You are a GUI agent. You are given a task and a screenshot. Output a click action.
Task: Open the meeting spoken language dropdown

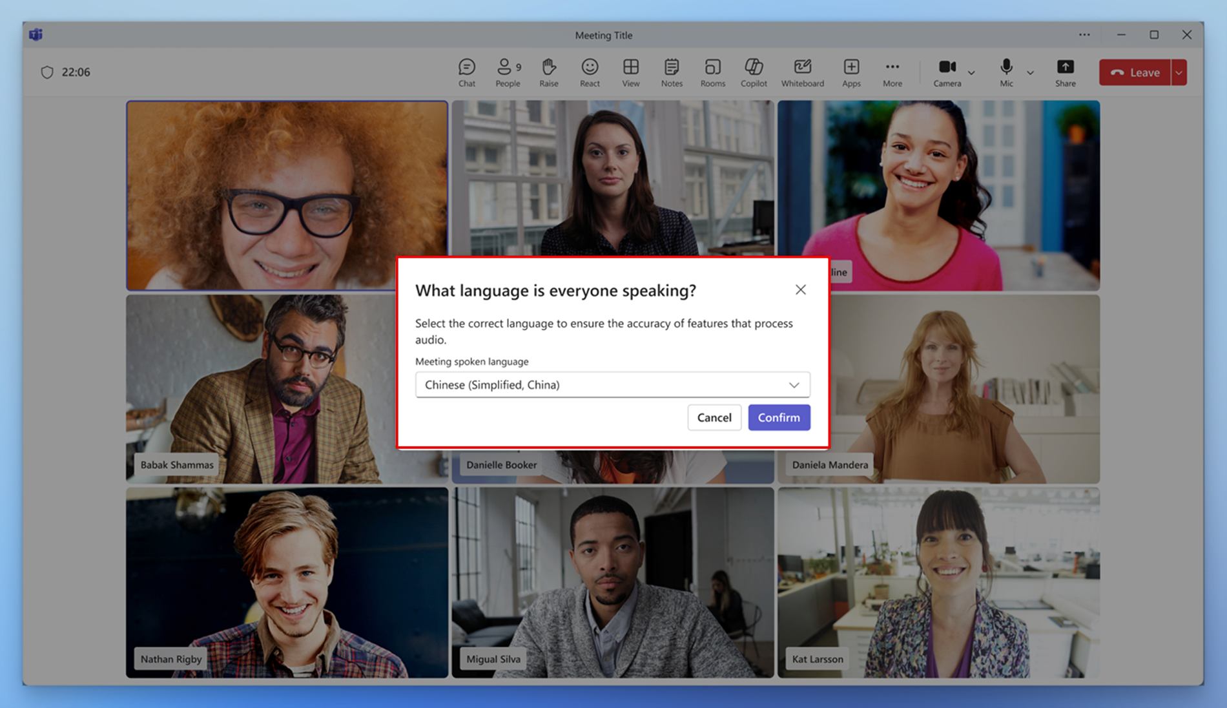tap(612, 385)
